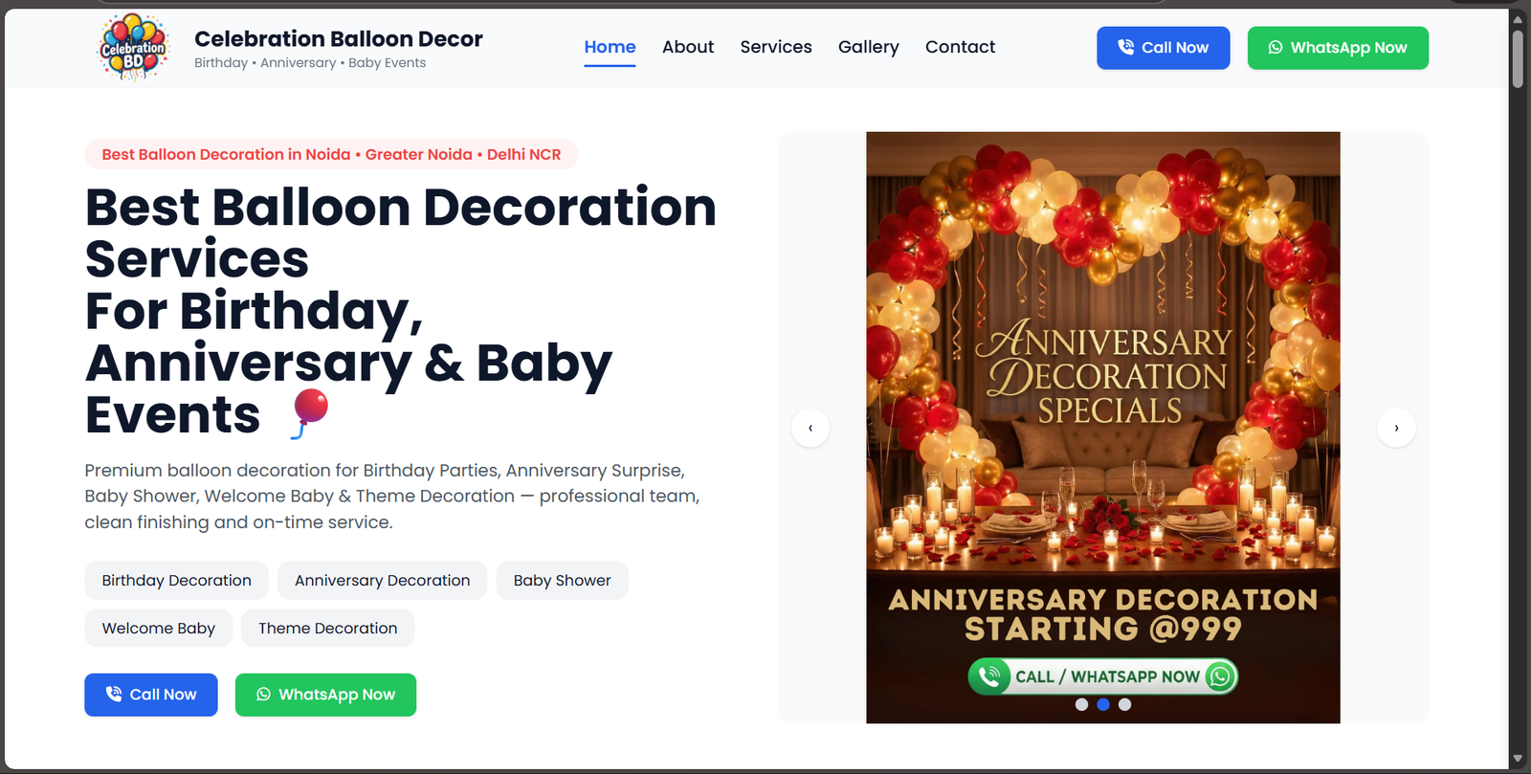Click the page vertical scrollbar thumb
The image size is (1531, 774).
pos(1518,59)
